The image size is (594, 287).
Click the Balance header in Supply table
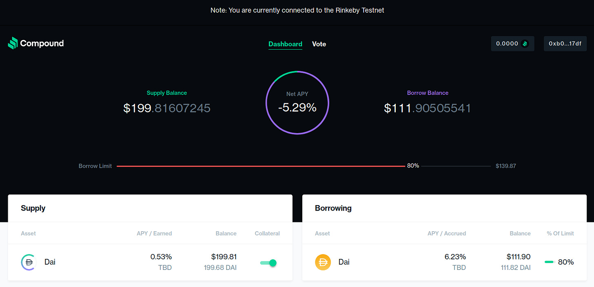pyautogui.click(x=226, y=233)
